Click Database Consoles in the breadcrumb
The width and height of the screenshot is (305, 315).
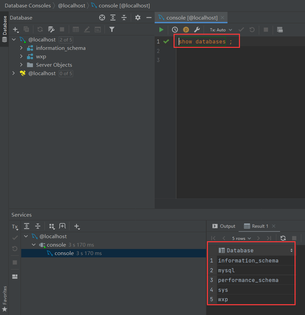coord(28,6)
